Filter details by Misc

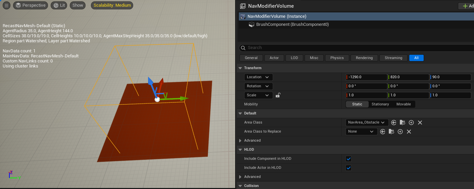pos(314,58)
